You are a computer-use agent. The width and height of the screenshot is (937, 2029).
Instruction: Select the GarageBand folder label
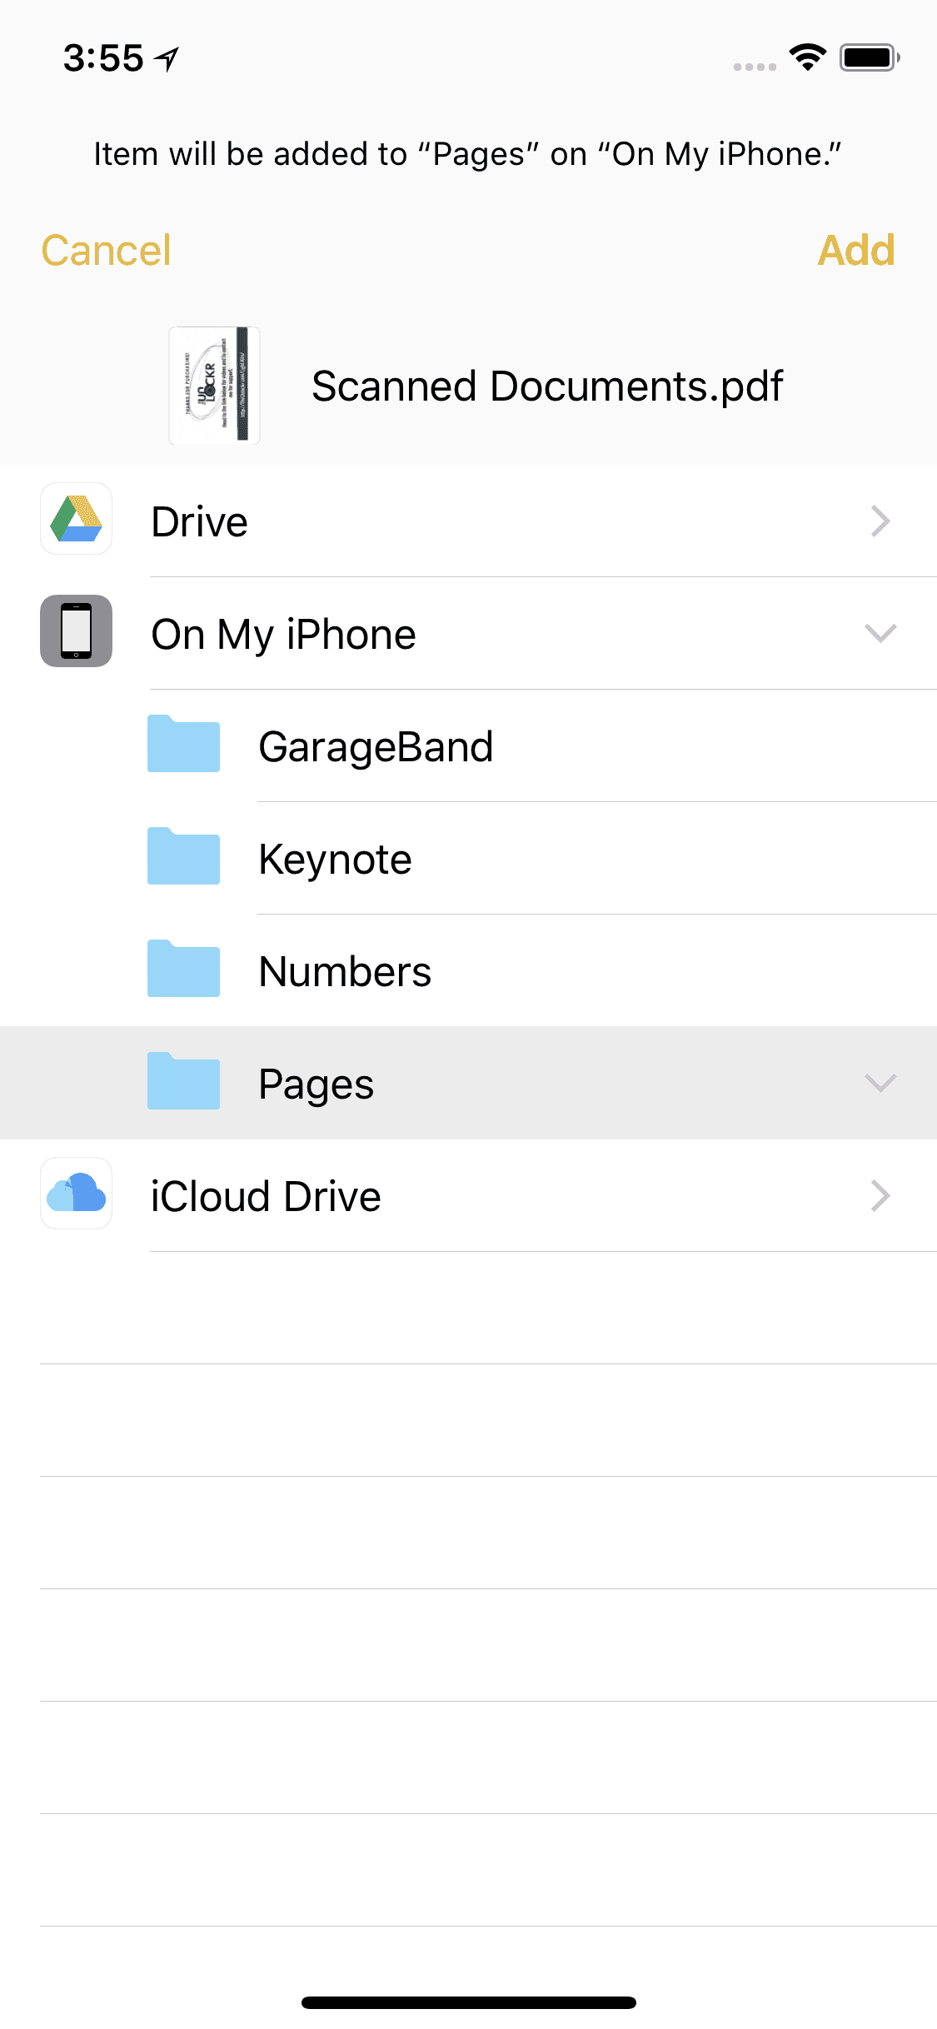click(x=376, y=746)
